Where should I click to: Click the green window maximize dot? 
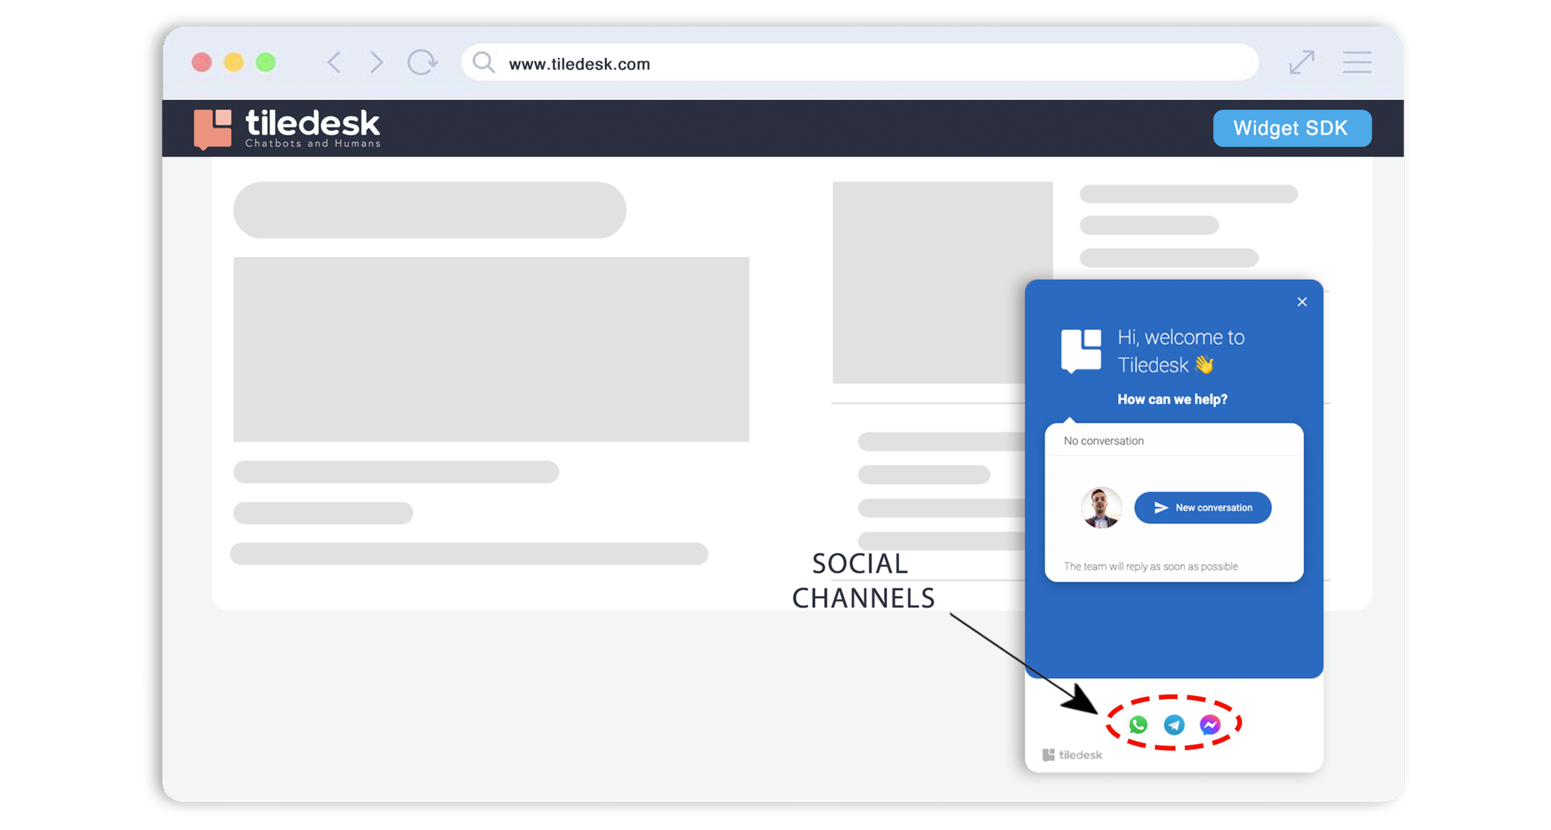[266, 63]
